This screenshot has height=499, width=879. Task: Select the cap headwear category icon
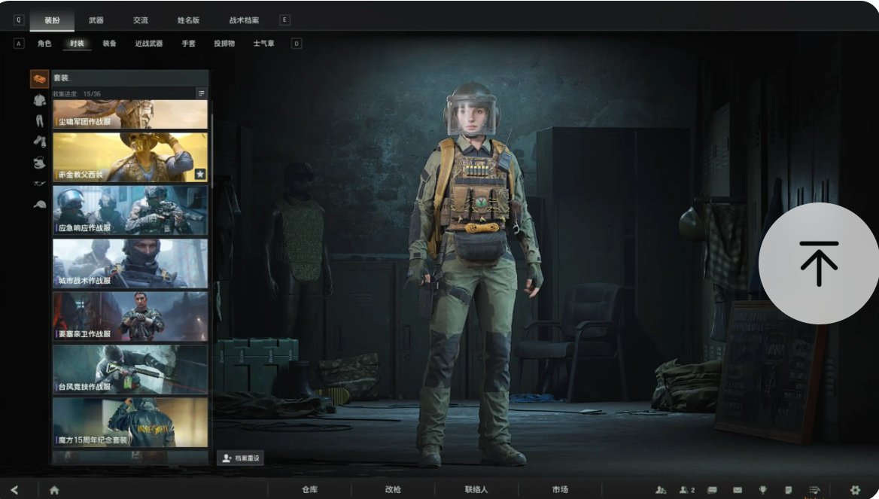[39, 204]
